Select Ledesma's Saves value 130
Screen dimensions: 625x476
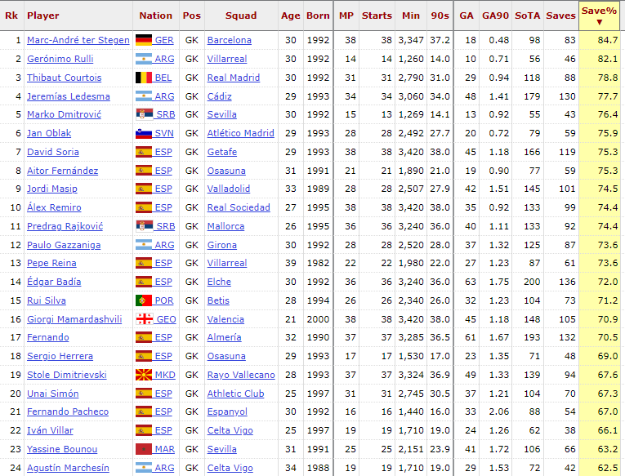pyautogui.click(x=567, y=96)
